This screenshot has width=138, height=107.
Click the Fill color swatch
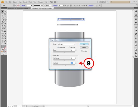tap(3, 46)
